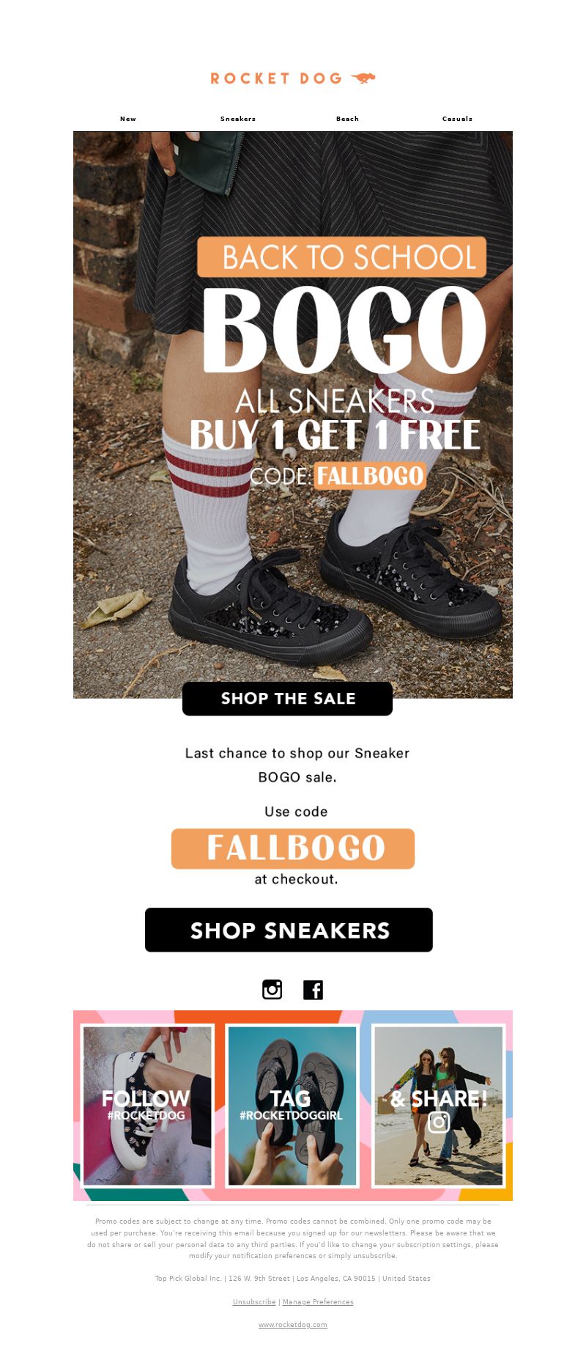Click the orange FALLBOGO code banner

(293, 848)
